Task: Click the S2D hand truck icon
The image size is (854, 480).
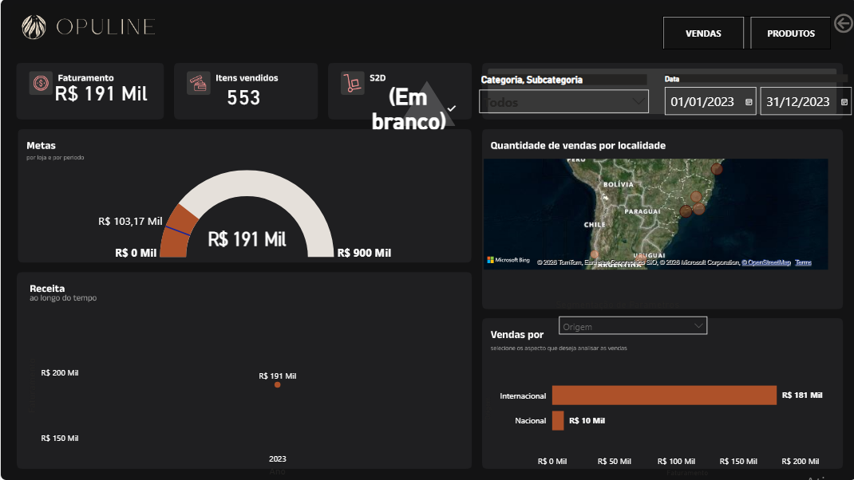Action: tap(353, 83)
